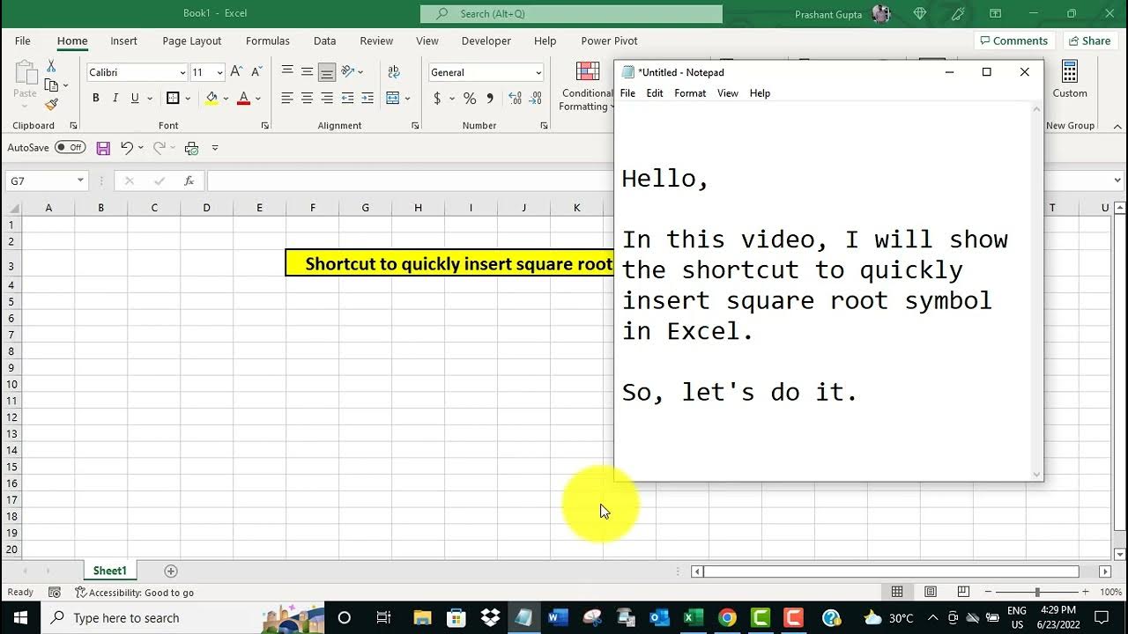The image size is (1128, 634).
Task: Increase font size button
Action: (236, 72)
